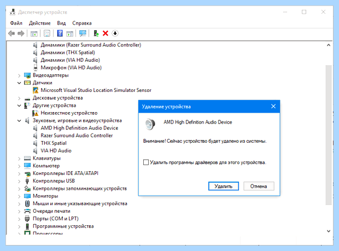Viewport: 339px width, 251px height.
Task: Open the Действие menu
Action: point(40,23)
